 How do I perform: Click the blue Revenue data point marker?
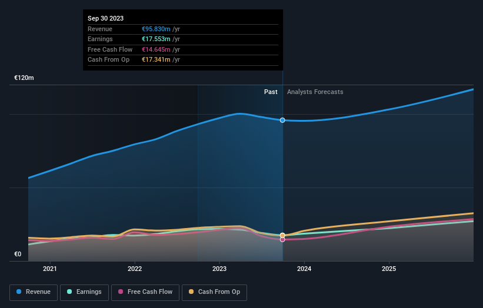282,120
